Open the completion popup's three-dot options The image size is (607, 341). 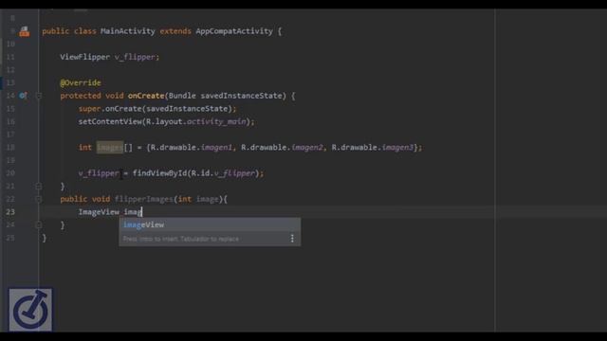pyautogui.click(x=292, y=239)
